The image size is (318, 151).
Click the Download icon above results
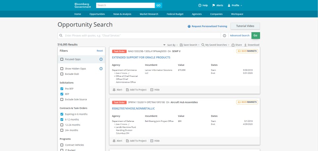pos(245,45)
